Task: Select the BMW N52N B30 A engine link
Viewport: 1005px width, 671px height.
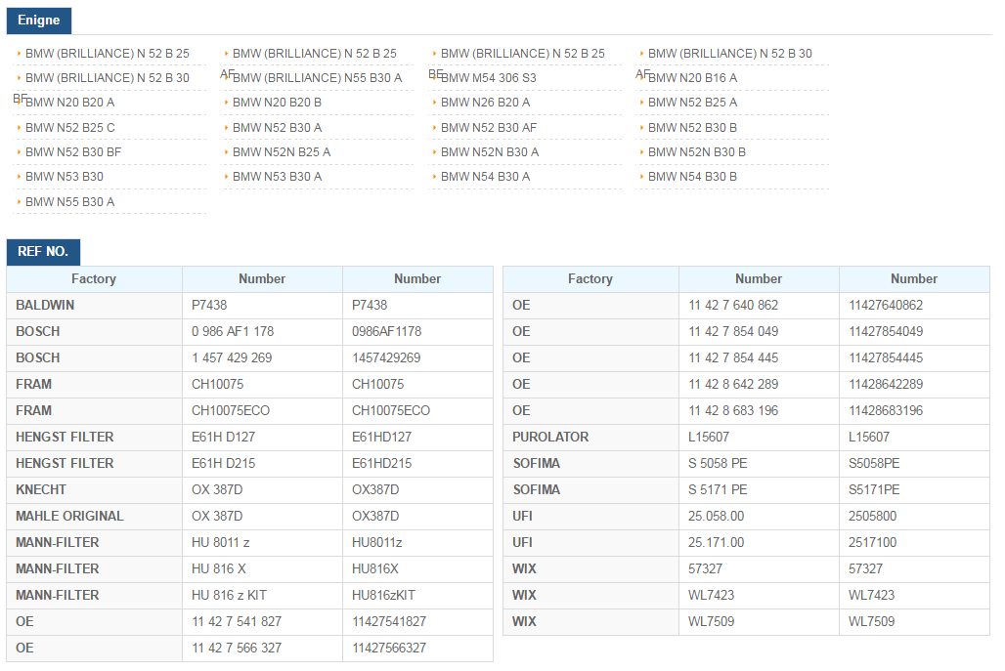Action: 490,152
